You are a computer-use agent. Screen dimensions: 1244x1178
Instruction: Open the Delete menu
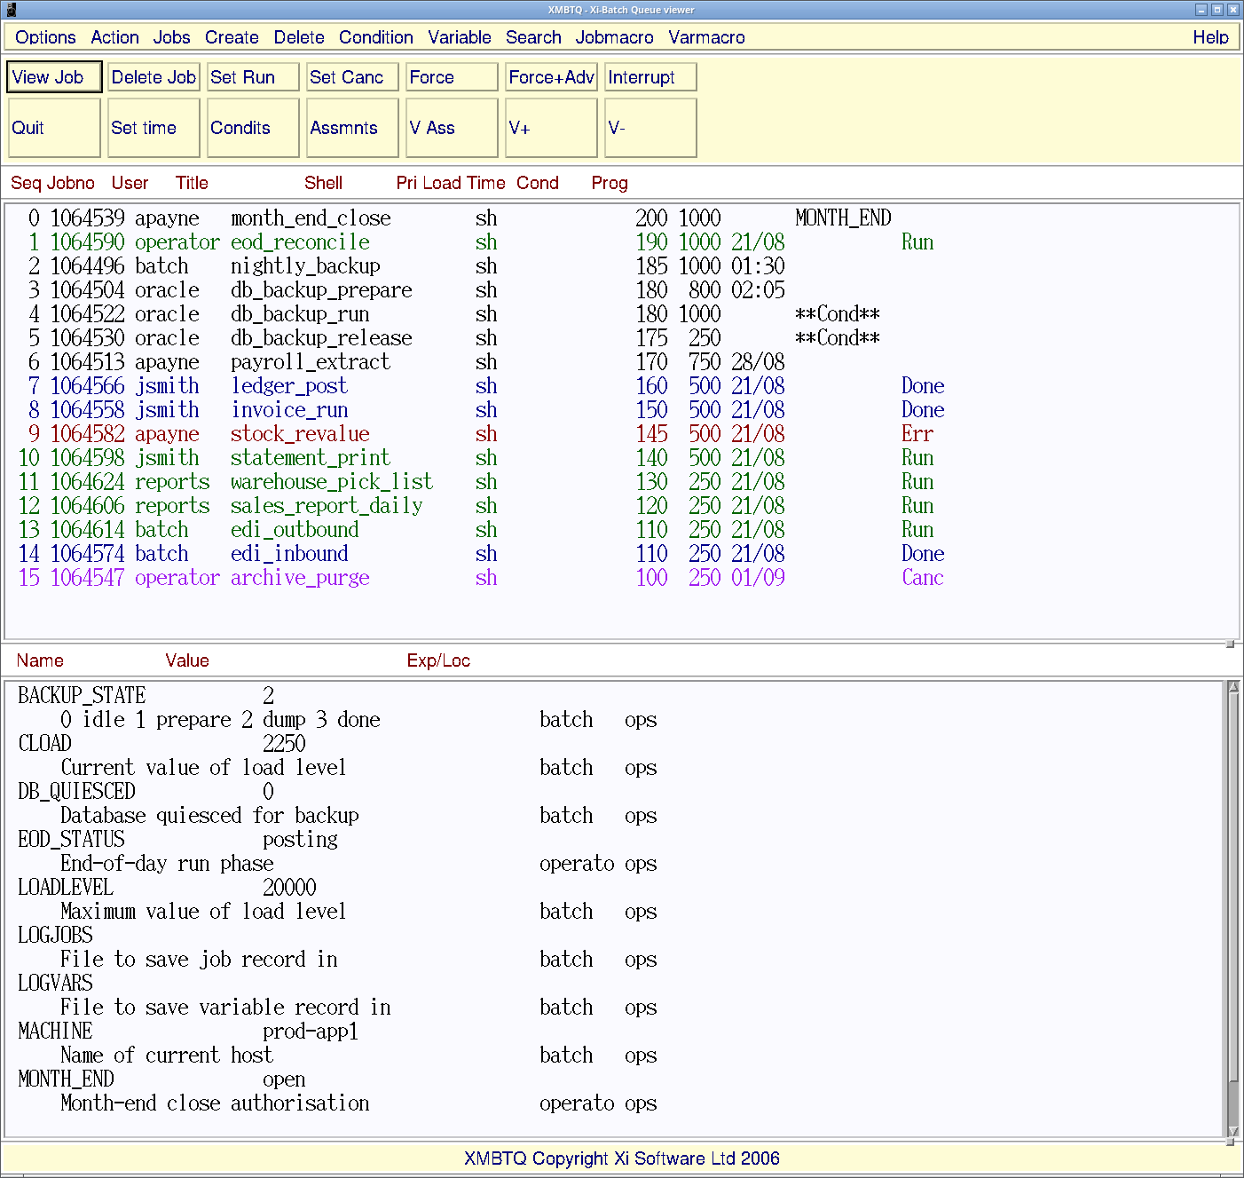point(299,37)
